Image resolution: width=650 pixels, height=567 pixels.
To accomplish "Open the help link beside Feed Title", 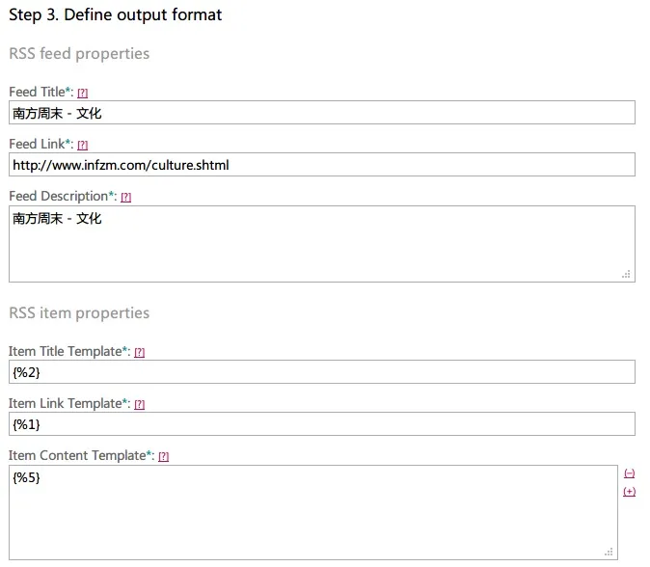I will click(83, 93).
